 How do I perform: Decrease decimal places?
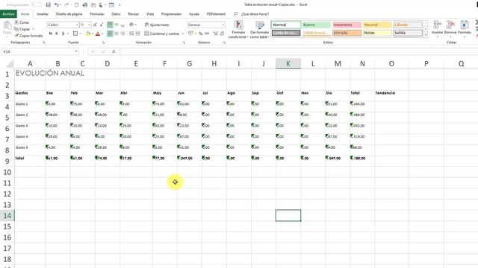coord(222,33)
